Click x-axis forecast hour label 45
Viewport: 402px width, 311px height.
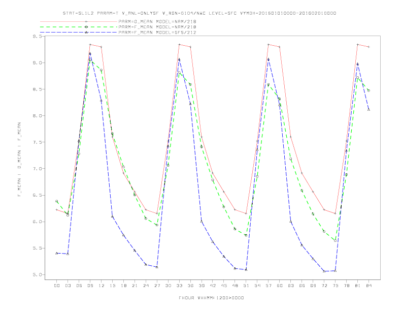(224, 286)
